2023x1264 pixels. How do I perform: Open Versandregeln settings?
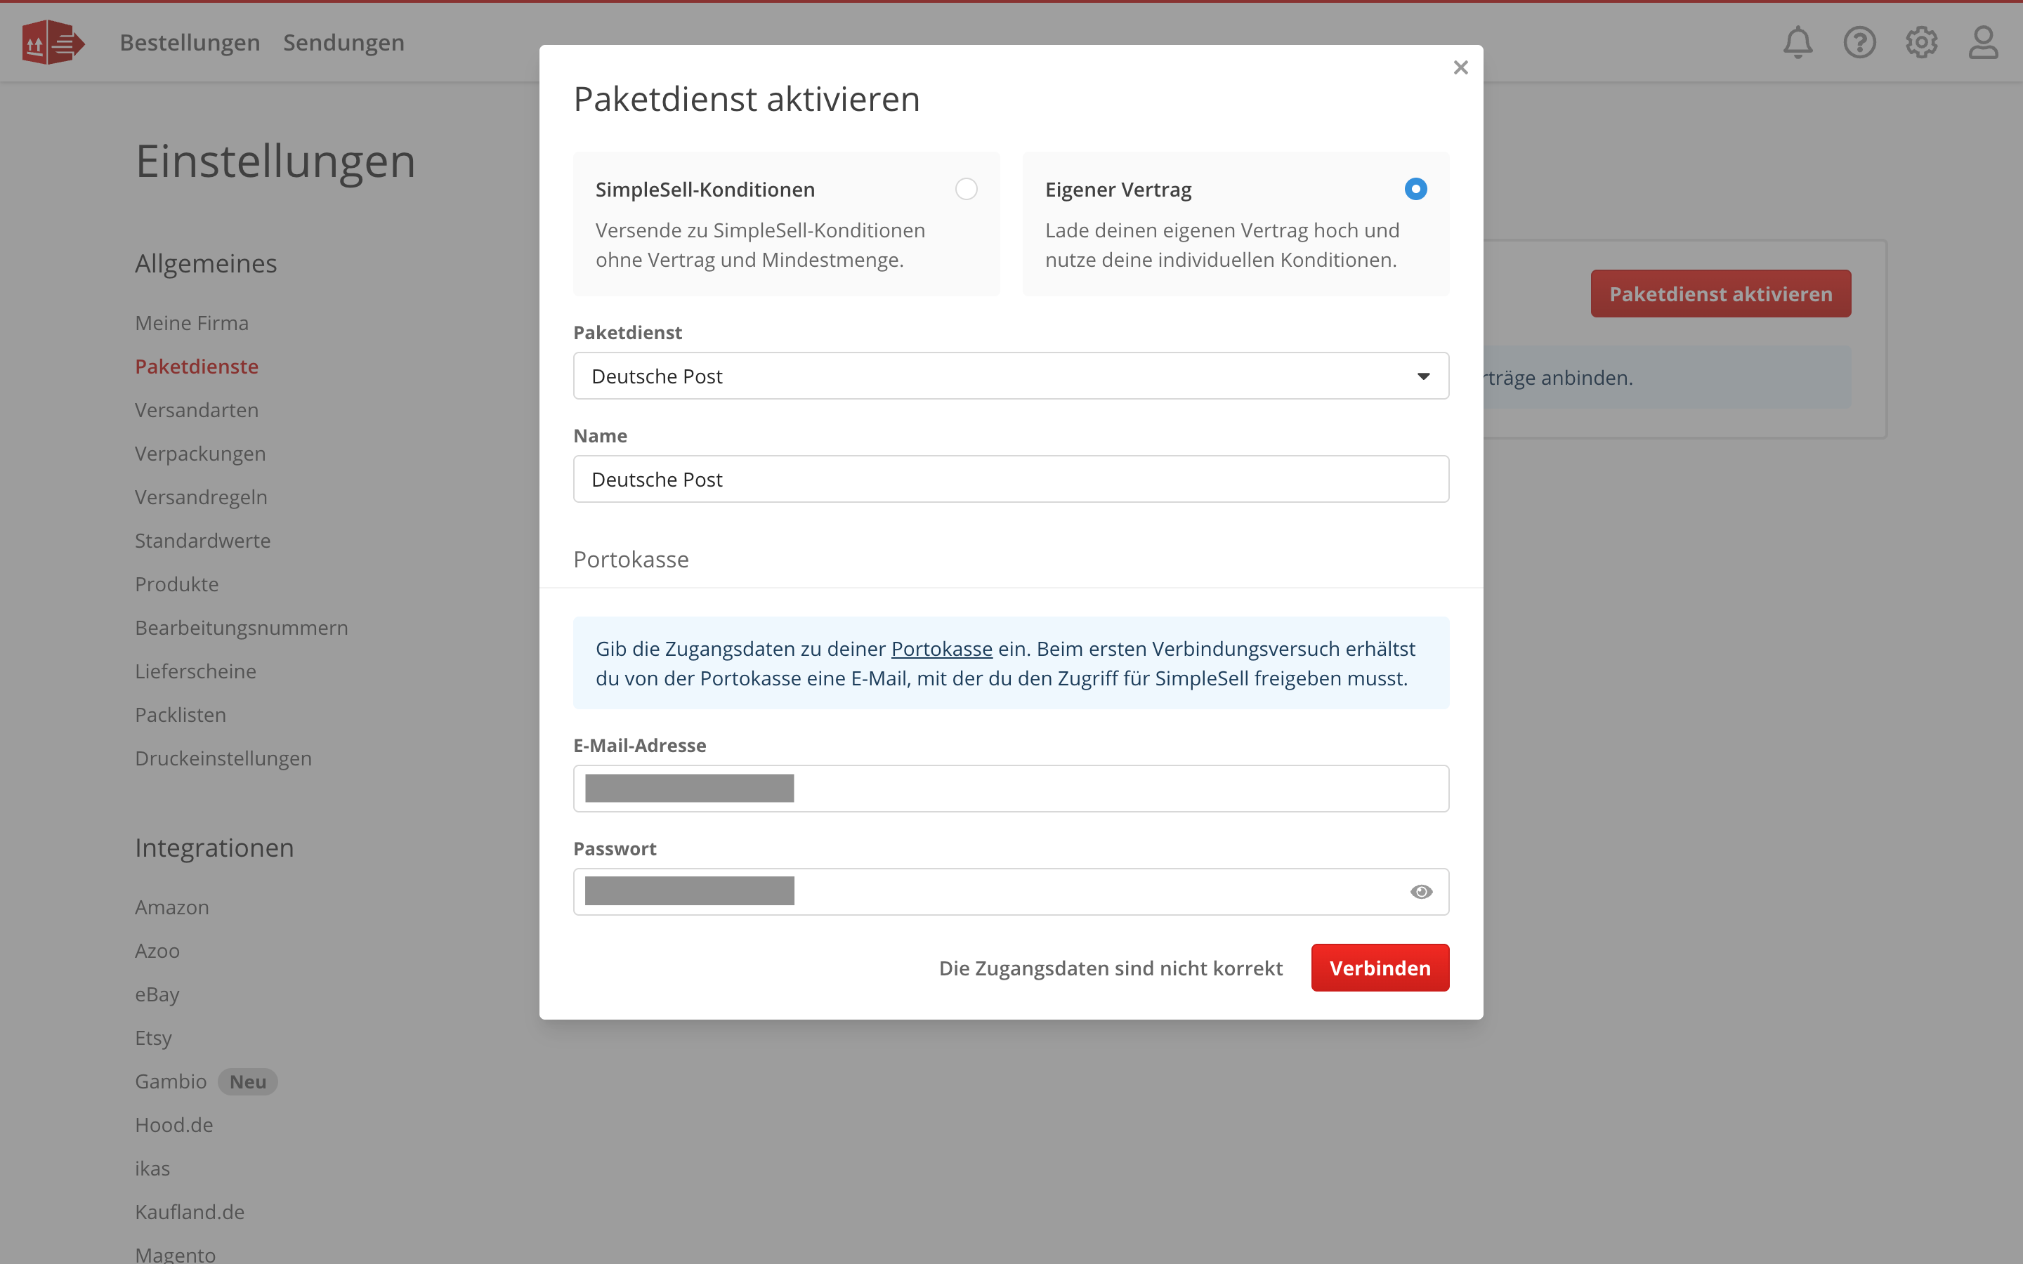pyautogui.click(x=201, y=496)
